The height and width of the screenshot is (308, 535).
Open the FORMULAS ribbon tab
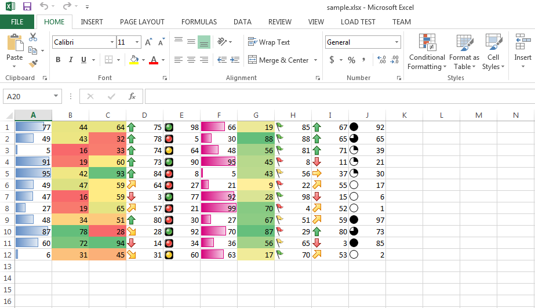point(199,22)
